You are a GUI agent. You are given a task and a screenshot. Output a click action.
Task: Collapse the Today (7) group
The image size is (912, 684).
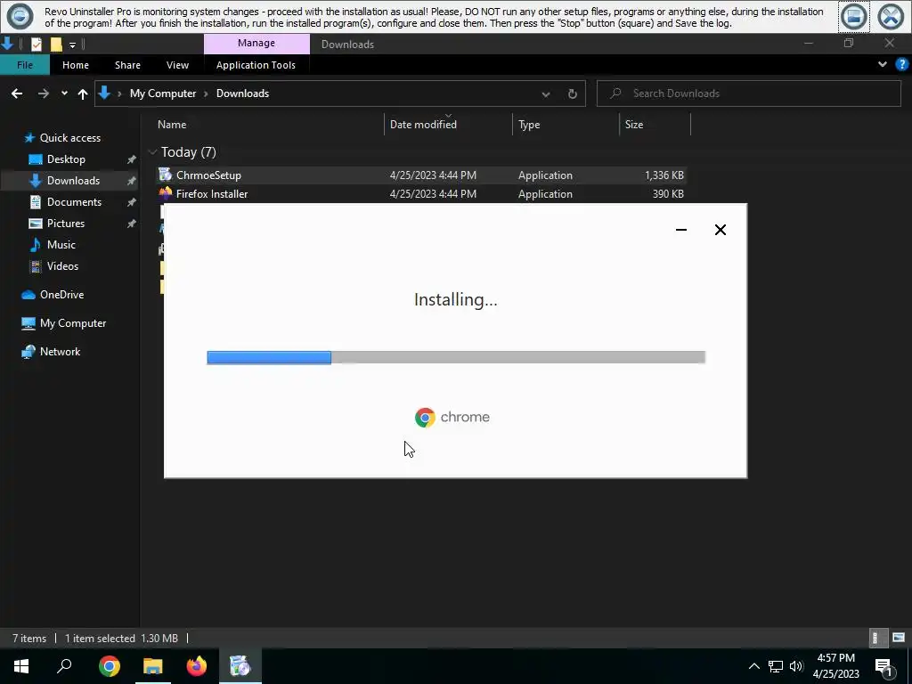[x=152, y=152]
